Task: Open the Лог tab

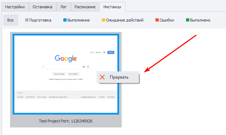Action: pyautogui.click(x=63, y=7)
